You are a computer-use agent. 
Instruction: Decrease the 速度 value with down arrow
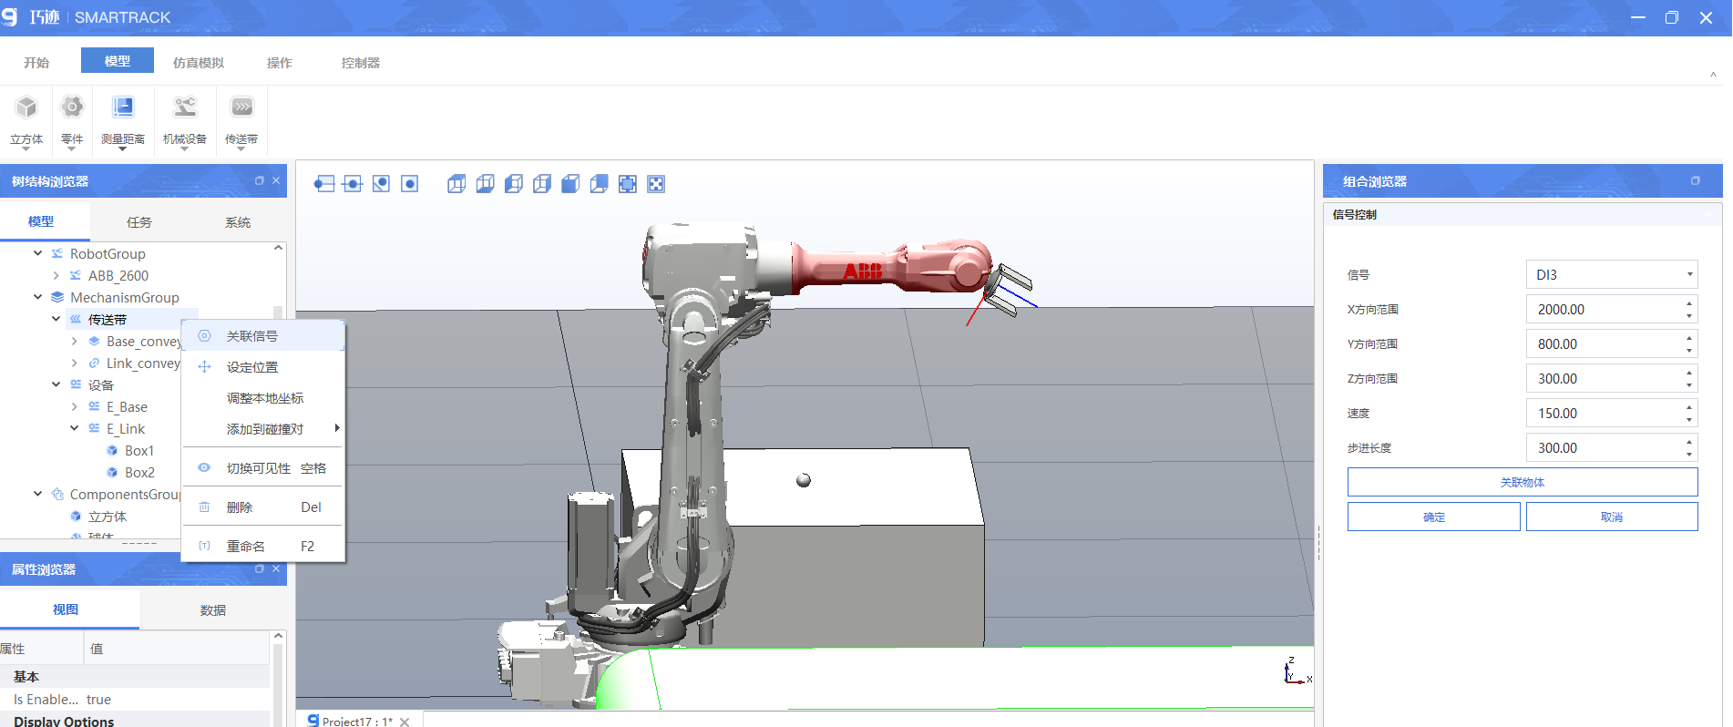(x=1689, y=419)
